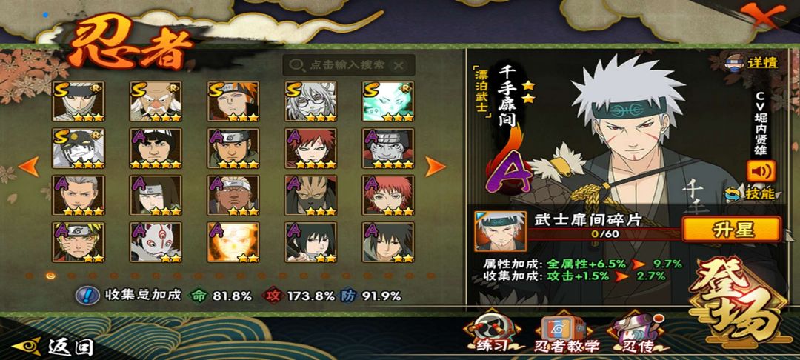Click the 返回 back button
This screenshot has height=360, width=800.
coord(53,347)
